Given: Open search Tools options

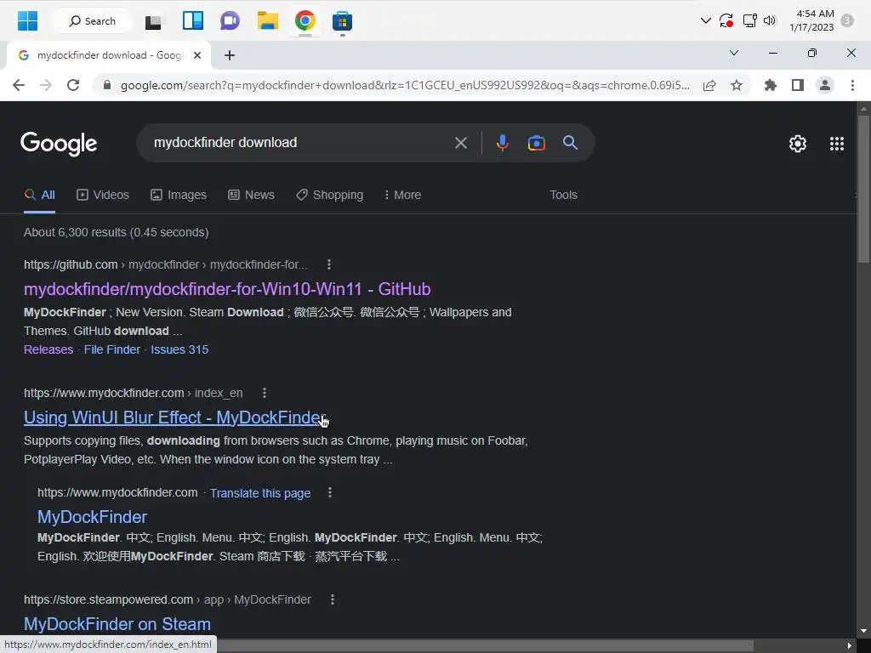Looking at the screenshot, I should pyautogui.click(x=563, y=195).
